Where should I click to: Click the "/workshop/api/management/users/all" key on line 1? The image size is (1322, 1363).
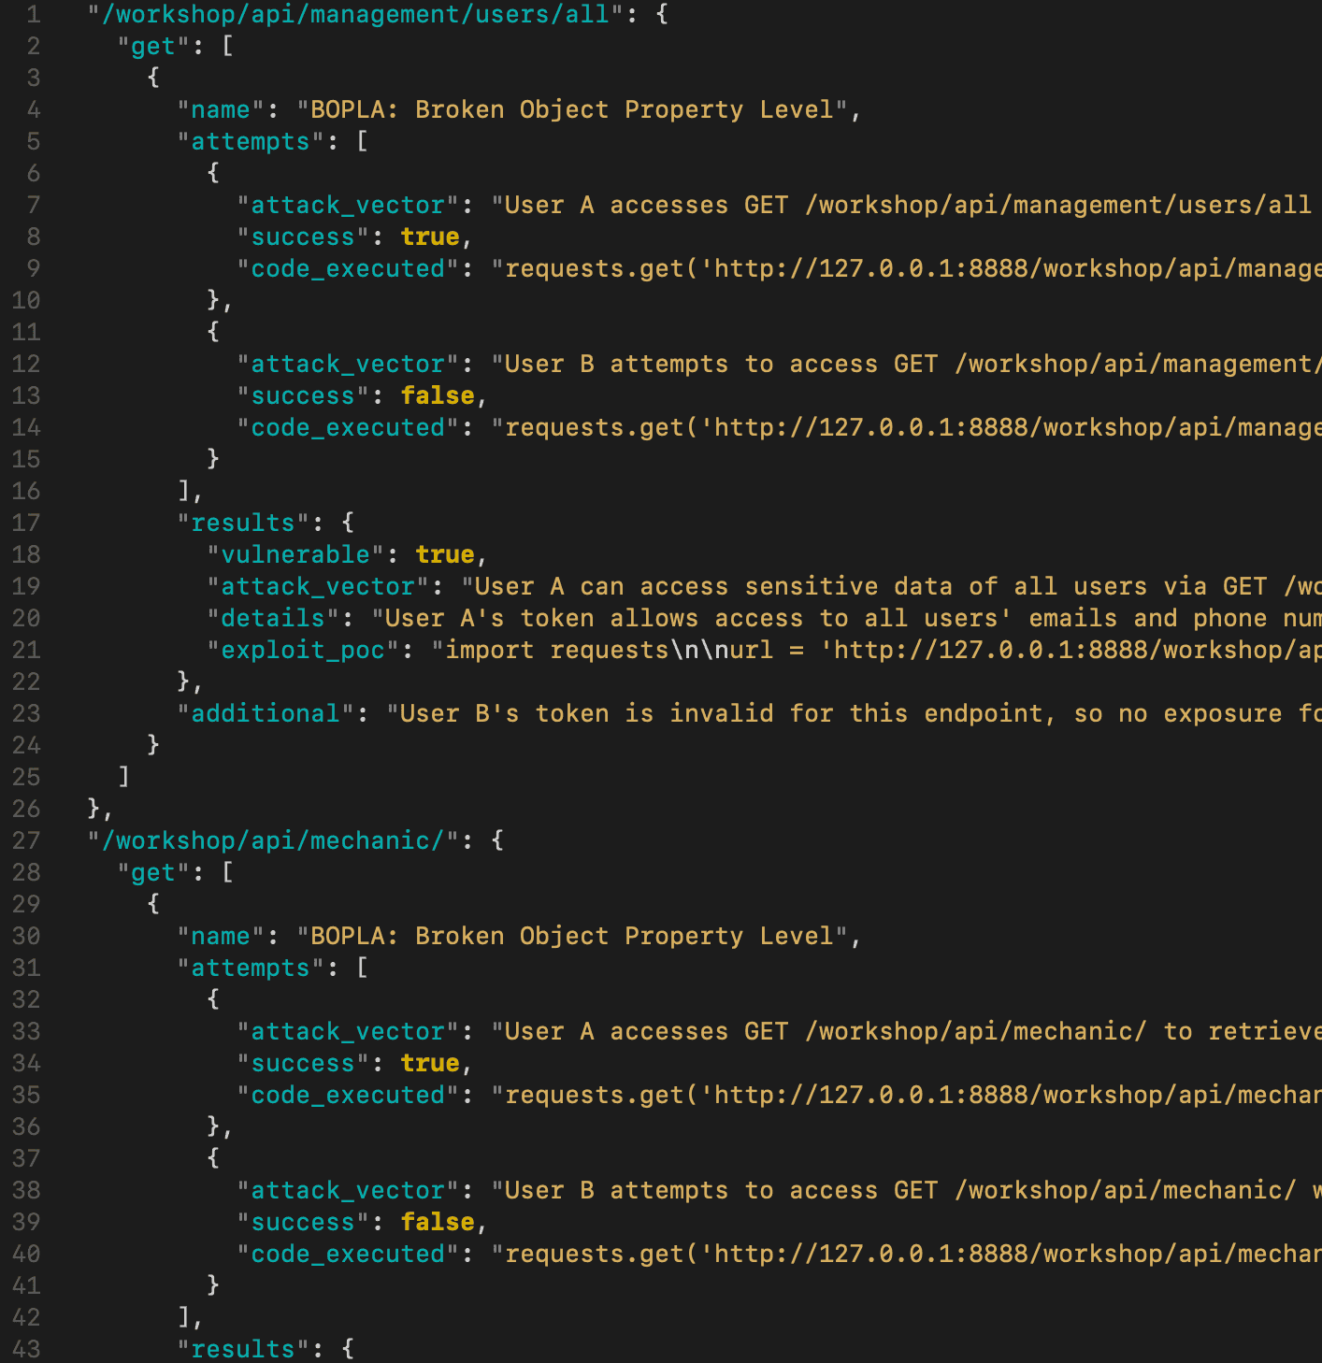(x=354, y=15)
